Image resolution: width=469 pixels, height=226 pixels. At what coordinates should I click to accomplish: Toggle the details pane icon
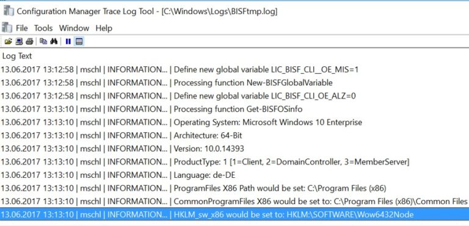tap(79, 41)
